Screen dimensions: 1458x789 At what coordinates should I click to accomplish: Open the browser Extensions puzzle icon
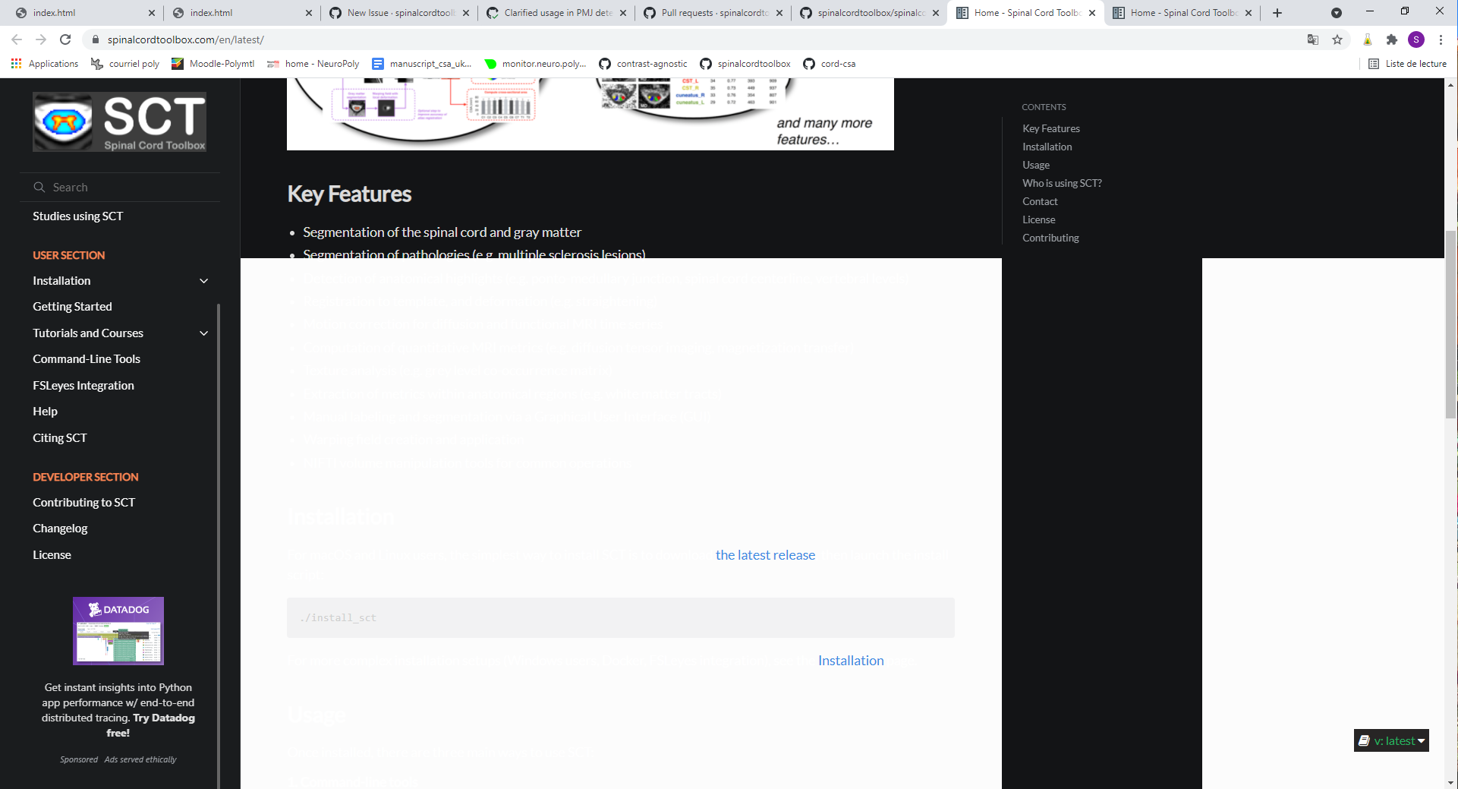(1393, 39)
